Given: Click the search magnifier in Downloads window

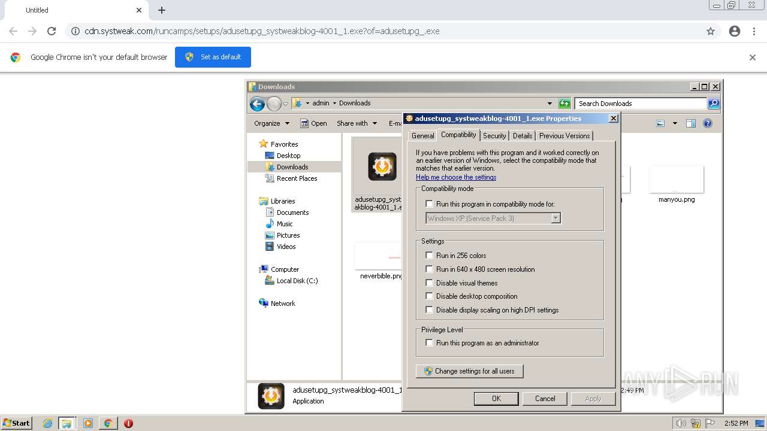Looking at the screenshot, I should (x=714, y=104).
